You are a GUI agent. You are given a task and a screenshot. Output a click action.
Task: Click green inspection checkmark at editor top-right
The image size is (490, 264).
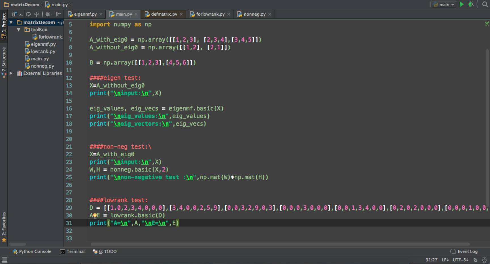(x=487, y=24)
